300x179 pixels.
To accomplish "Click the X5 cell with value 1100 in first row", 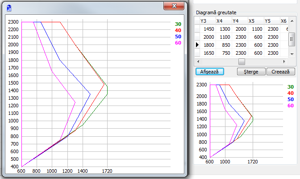I will (x=256, y=29).
